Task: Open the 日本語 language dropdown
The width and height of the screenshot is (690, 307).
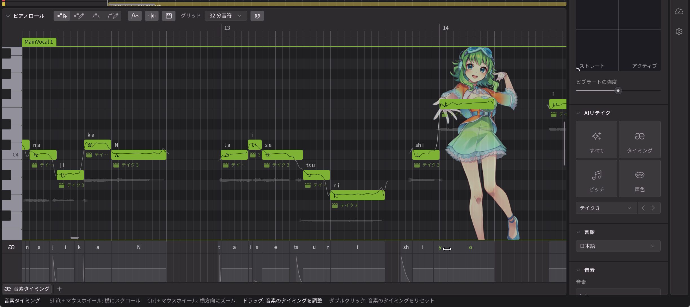Action: (618, 246)
